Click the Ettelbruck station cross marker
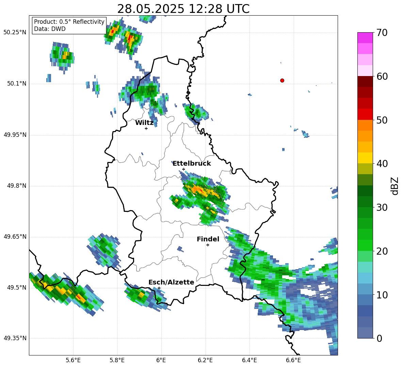 pos(183,169)
